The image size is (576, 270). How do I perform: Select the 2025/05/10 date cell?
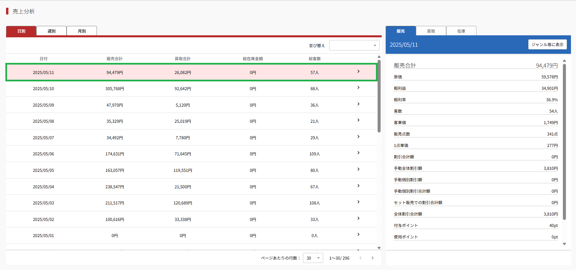tap(43, 89)
